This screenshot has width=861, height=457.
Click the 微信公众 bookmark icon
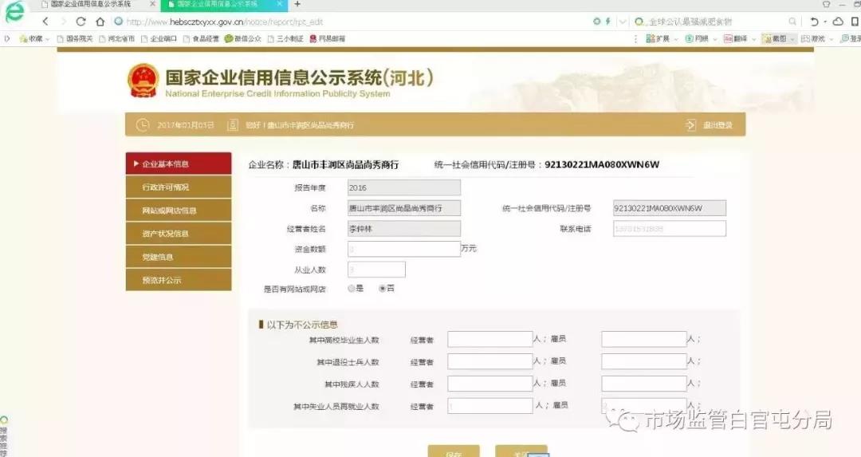(229, 38)
